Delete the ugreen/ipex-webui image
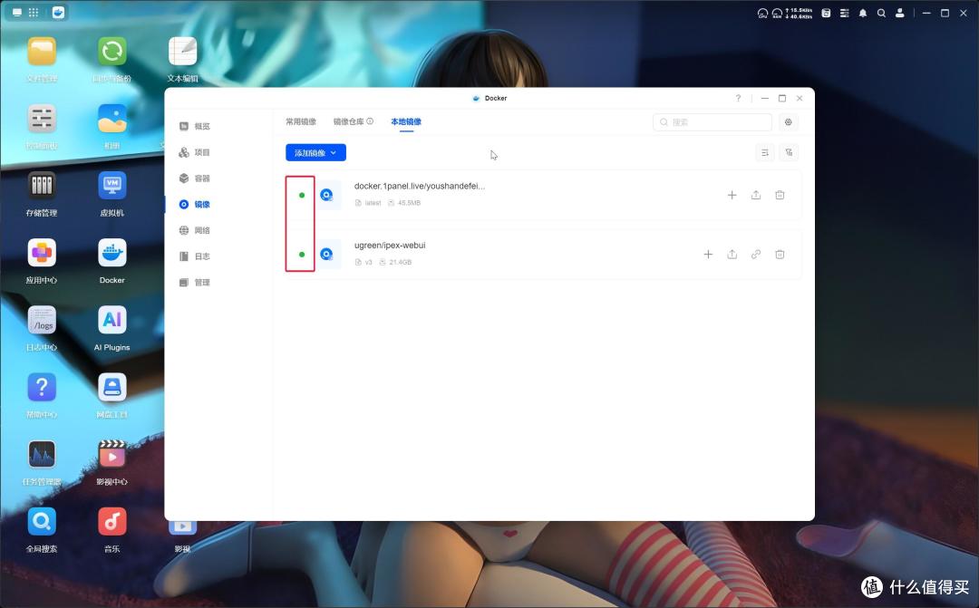 tap(780, 255)
